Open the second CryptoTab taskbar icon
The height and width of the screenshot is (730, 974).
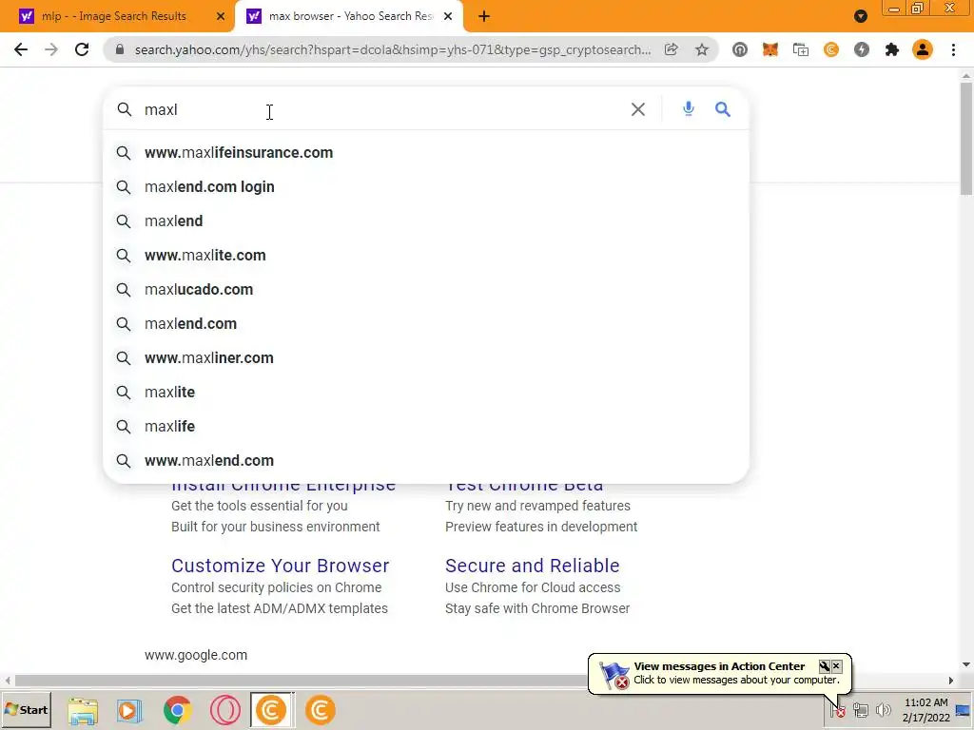pos(320,710)
